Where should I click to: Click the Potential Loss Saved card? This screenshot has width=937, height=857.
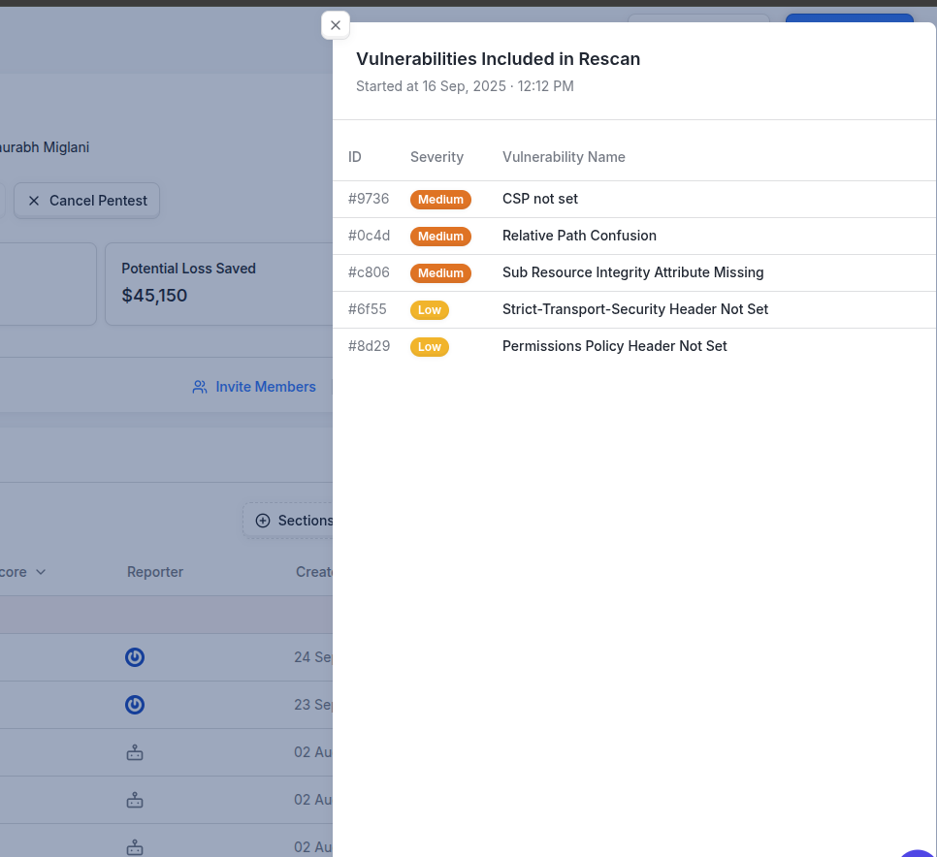tap(219, 284)
